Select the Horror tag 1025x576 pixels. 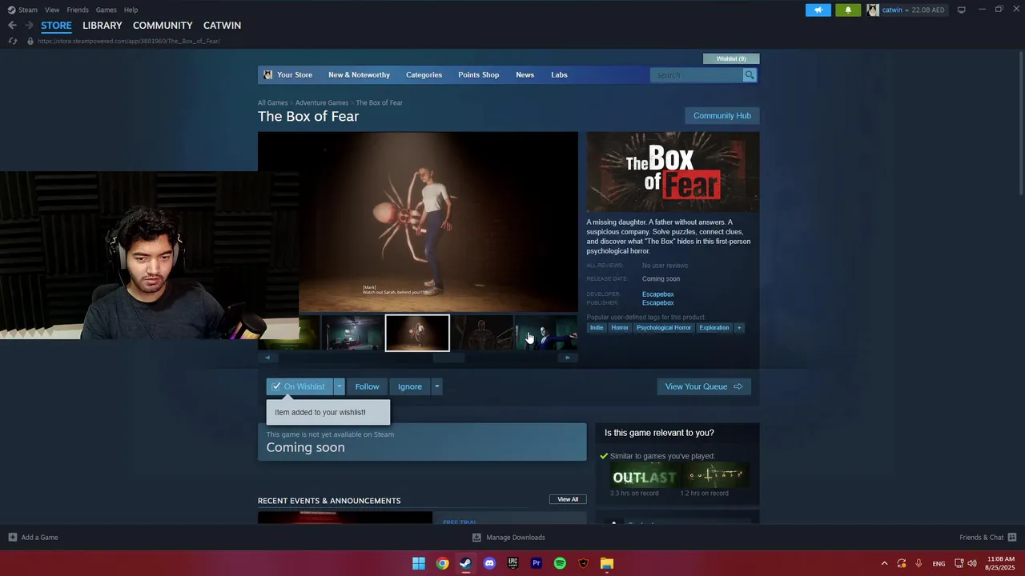point(620,328)
